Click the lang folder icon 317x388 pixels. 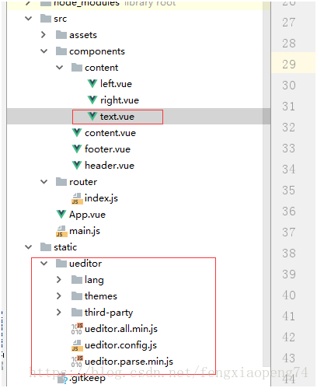pyautogui.click(x=77, y=280)
